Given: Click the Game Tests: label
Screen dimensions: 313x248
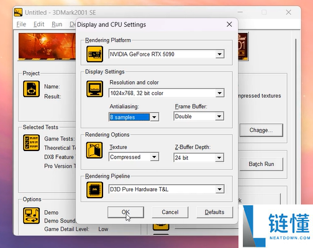Looking at the screenshot, I should (60, 139).
